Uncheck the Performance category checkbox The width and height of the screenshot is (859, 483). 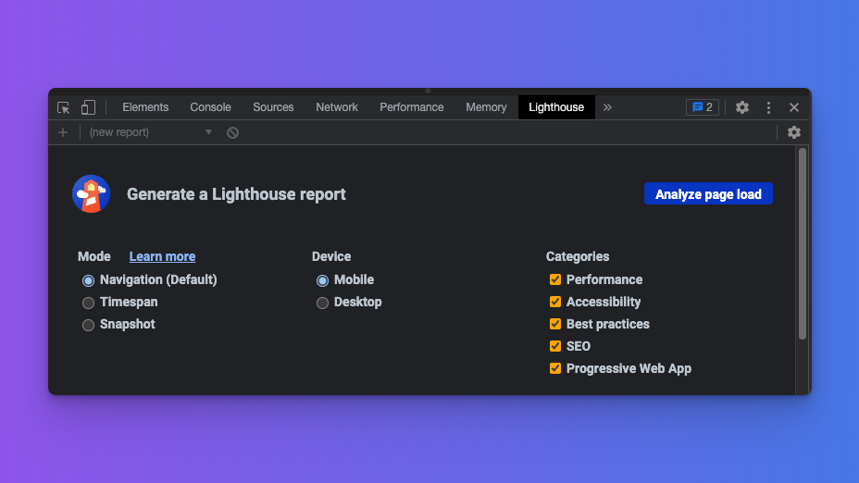(x=555, y=279)
